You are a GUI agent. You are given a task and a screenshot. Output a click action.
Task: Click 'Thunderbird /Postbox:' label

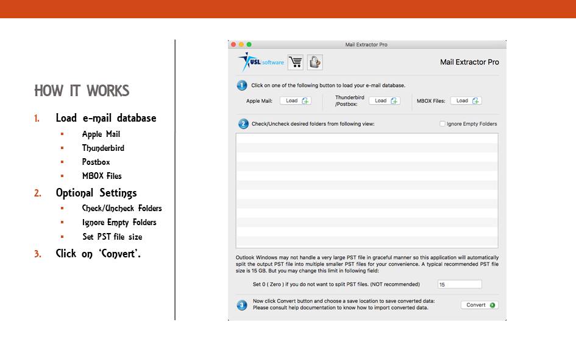(350, 100)
